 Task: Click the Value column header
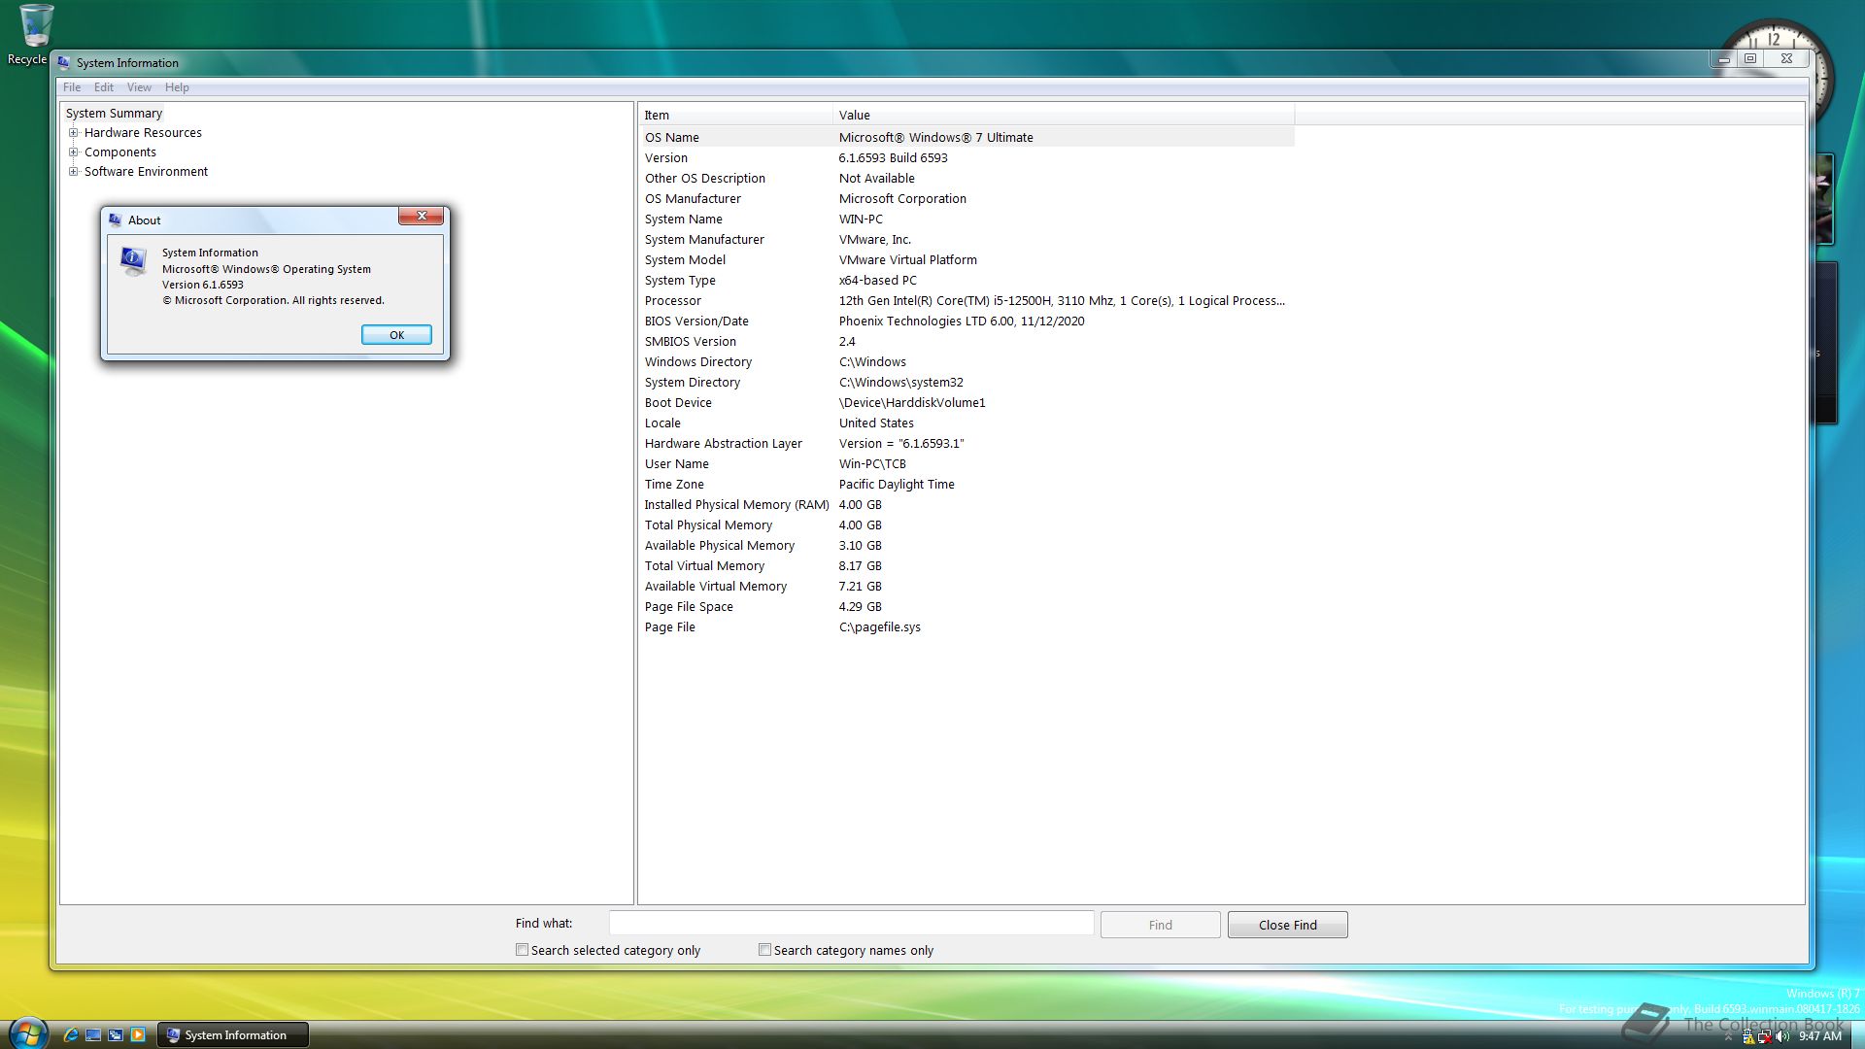[1064, 115]
